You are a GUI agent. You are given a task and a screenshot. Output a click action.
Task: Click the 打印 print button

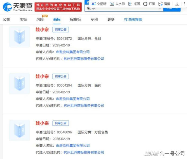pyautogui.click(x=149, y=4)
